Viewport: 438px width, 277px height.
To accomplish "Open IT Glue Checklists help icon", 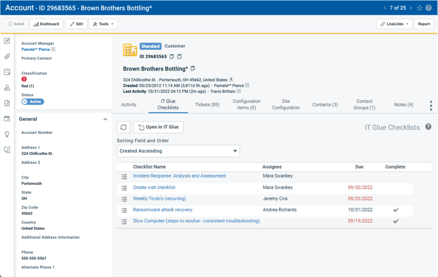I will 428,127.
